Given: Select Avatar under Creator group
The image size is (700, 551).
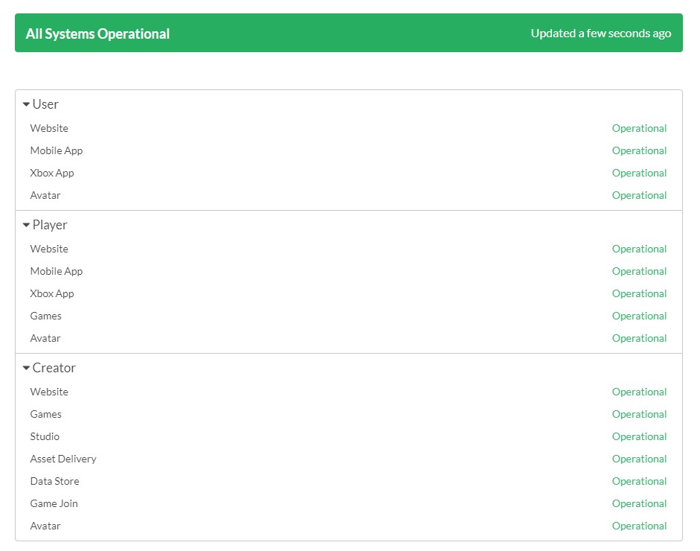Looking at the screenshot, I should (45, 526).
